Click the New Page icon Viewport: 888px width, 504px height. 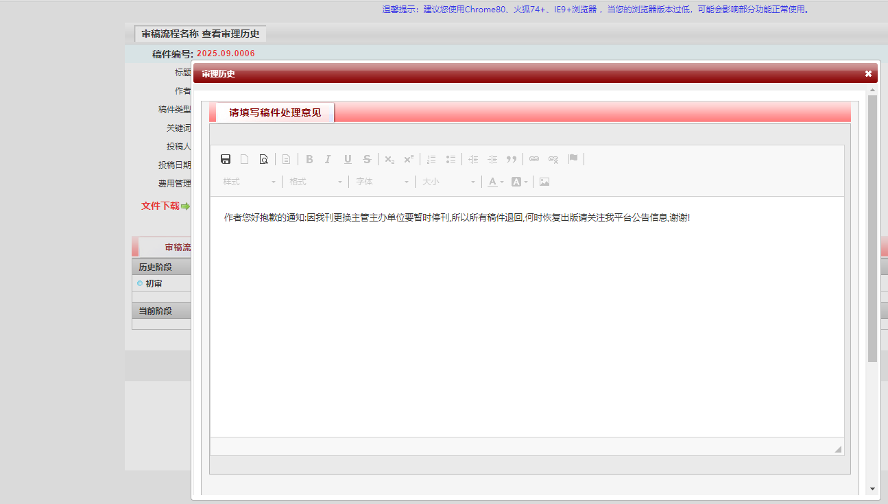244,159
